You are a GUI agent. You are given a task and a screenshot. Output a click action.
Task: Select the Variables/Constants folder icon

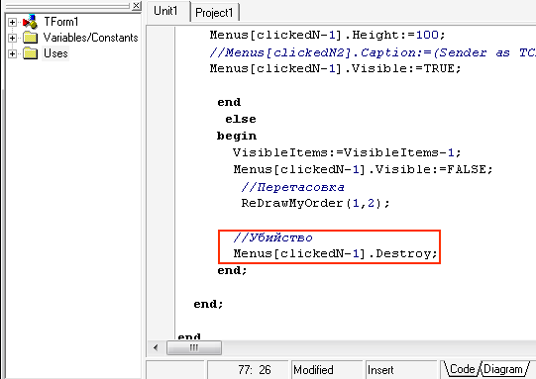pos(31,38)
